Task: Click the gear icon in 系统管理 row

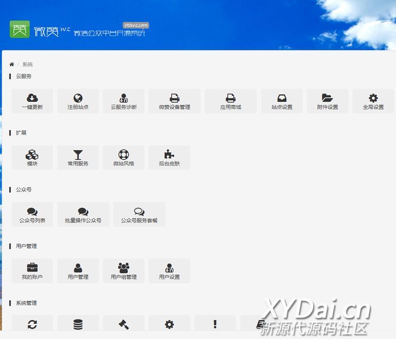Action: pos(169,324)
